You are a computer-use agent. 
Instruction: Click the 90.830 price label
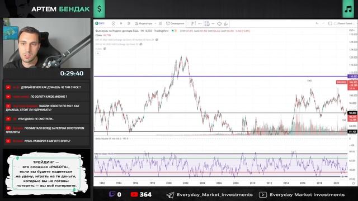coord(352,113)
